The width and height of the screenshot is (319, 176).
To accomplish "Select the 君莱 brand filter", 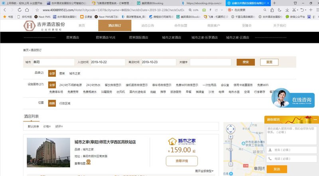I will point(62,73).
